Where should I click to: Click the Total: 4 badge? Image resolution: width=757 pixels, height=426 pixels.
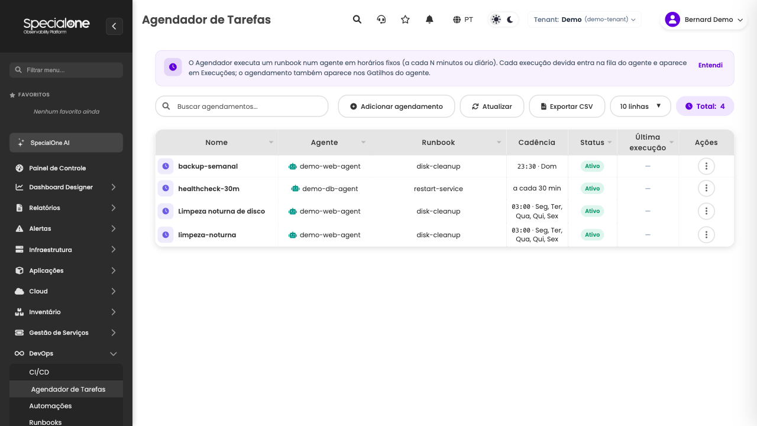(x=705, y=106)
